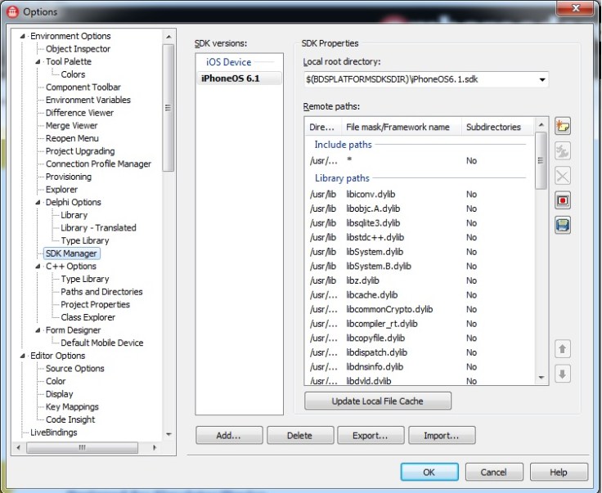Click the blue floppy disk save icon
Viewport: 602px width, 493px height.
pyautogui.click(x=562, y=225)
